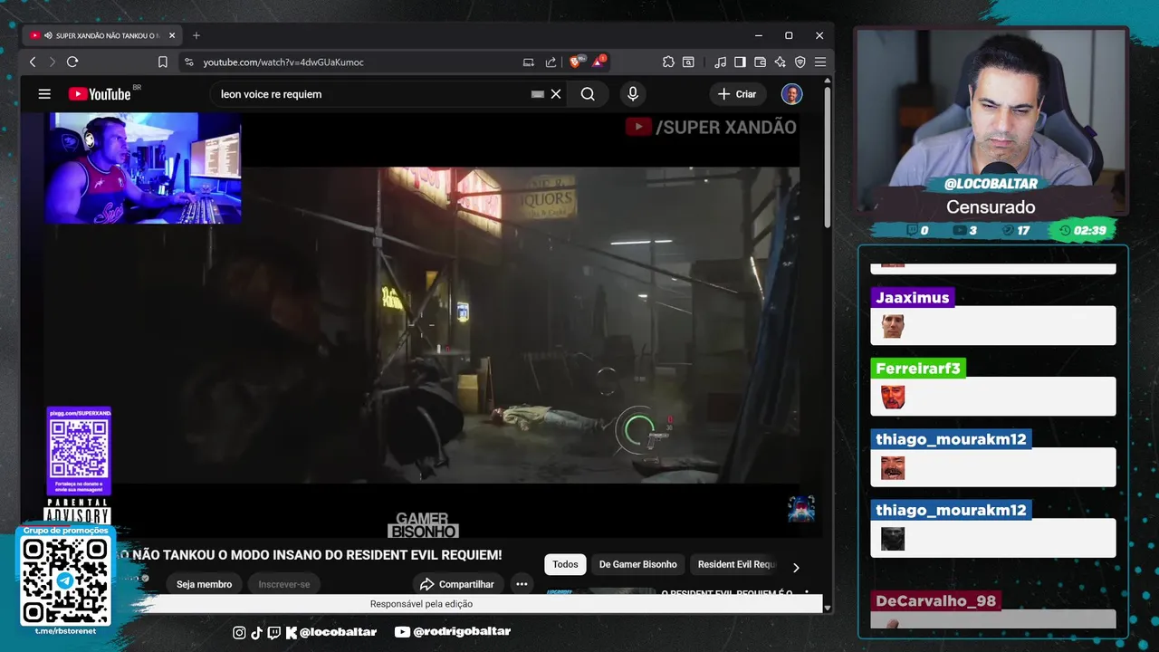Open the YouTube account avatar menu
Screen dimensions: 1159x652
[x=791, y=93]
